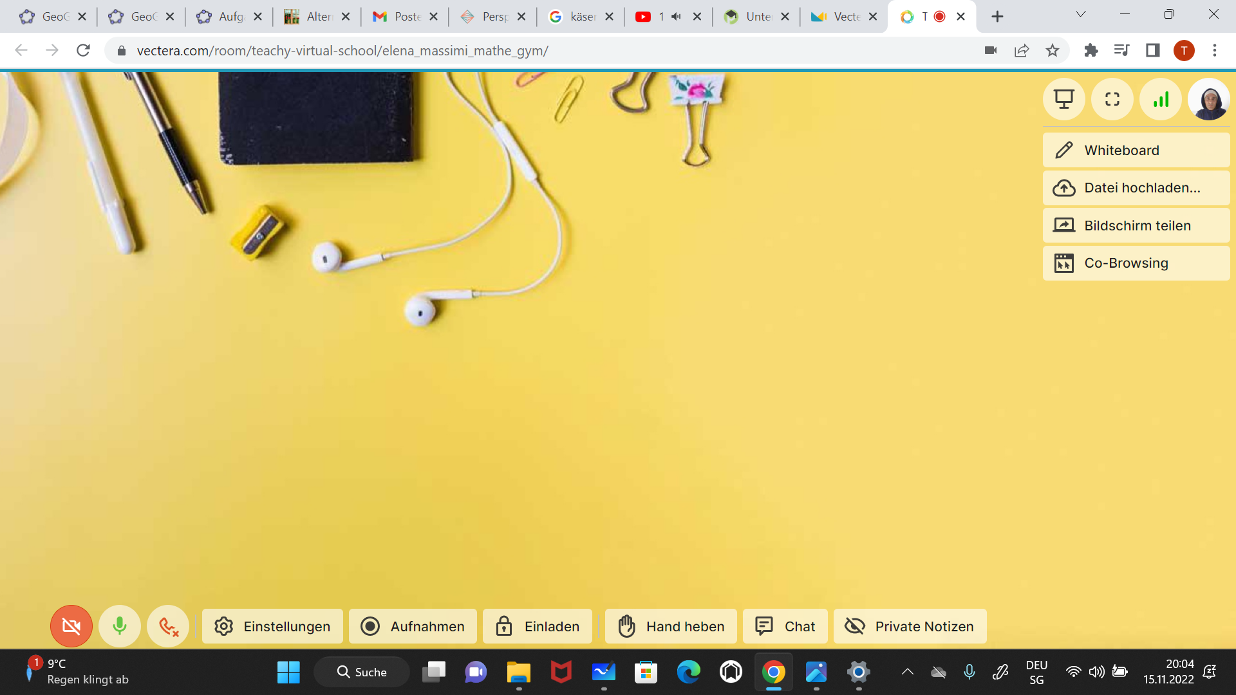Toggle the Chrome side panel
1236x695 pixels.
point(1152,50)
